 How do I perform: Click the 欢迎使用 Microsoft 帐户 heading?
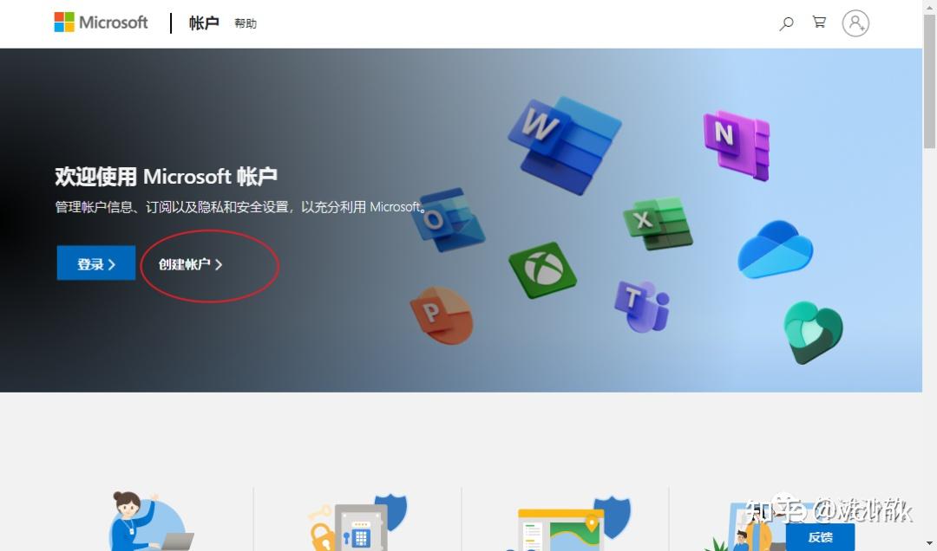166,176
